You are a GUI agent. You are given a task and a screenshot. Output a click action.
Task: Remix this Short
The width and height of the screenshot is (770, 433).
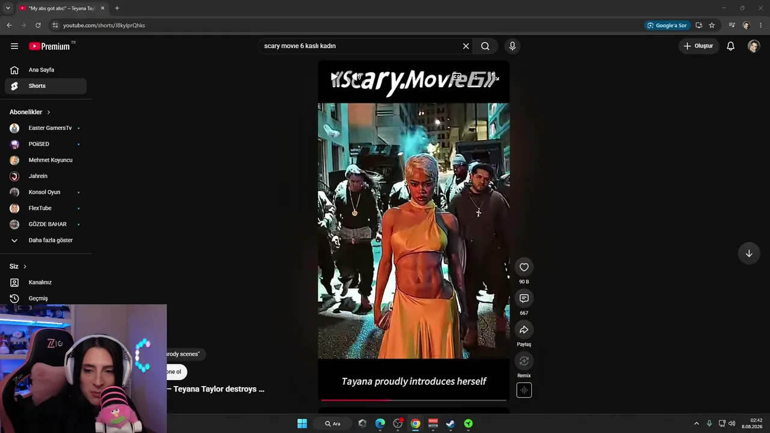(524, 361)
